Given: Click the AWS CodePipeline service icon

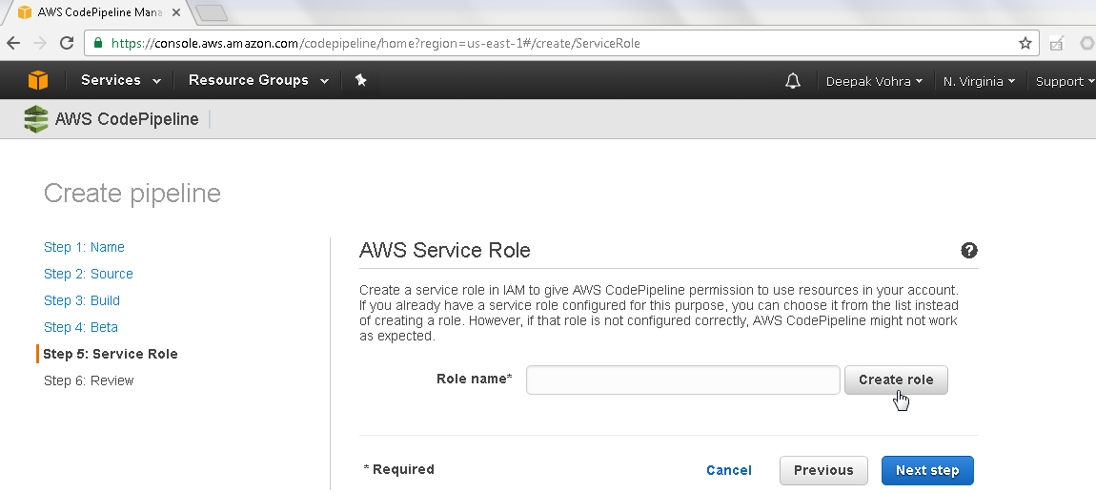Looking at the screenshot, I should [35, 119].
